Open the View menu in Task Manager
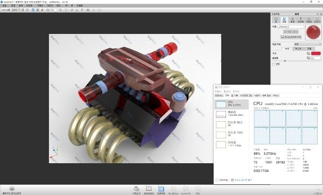323x195 pixels. (236, 92)
